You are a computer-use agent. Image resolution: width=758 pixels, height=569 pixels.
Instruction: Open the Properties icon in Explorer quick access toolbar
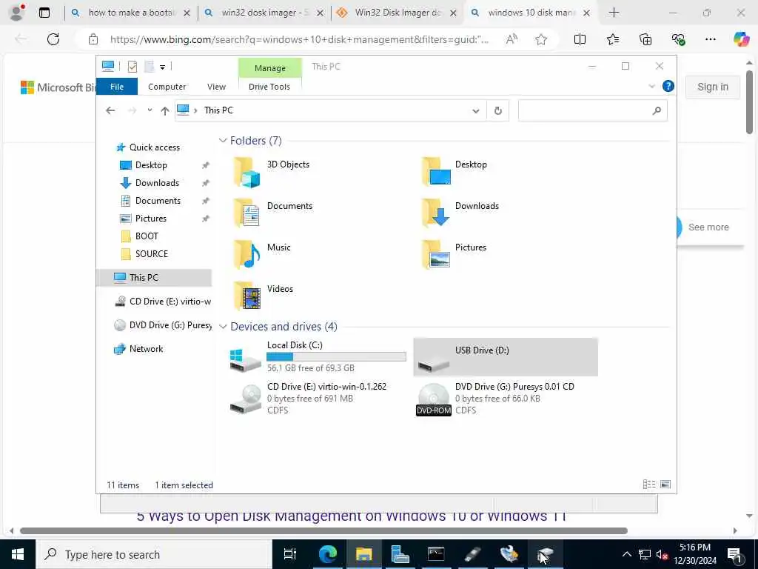[133, 67]
